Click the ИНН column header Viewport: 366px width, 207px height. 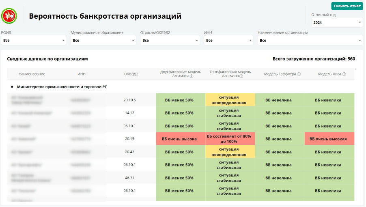[82, 74]
